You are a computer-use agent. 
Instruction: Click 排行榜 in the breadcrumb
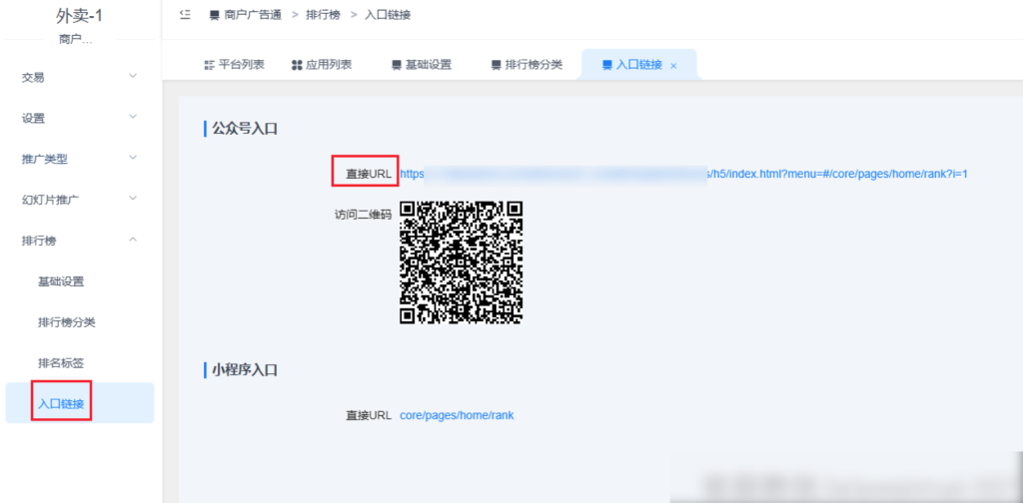[x=322, y=15]
